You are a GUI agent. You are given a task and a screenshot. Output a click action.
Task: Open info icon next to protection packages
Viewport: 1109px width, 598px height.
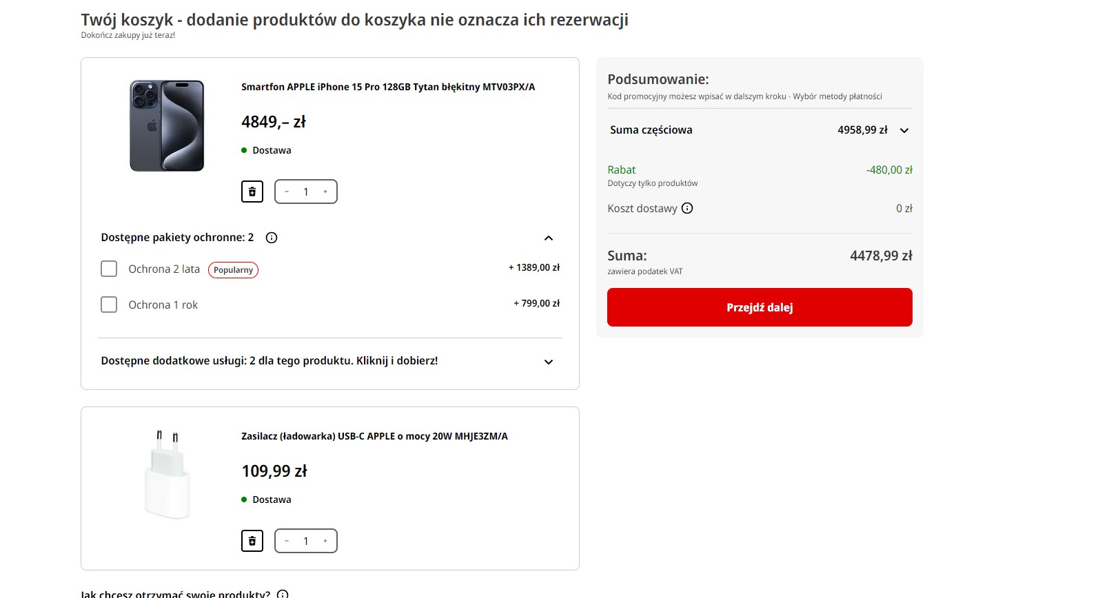pyautogui.click(x=272, y=238)
